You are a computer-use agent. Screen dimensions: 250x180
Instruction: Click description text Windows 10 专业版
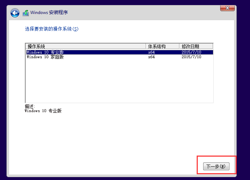point(43,111)
